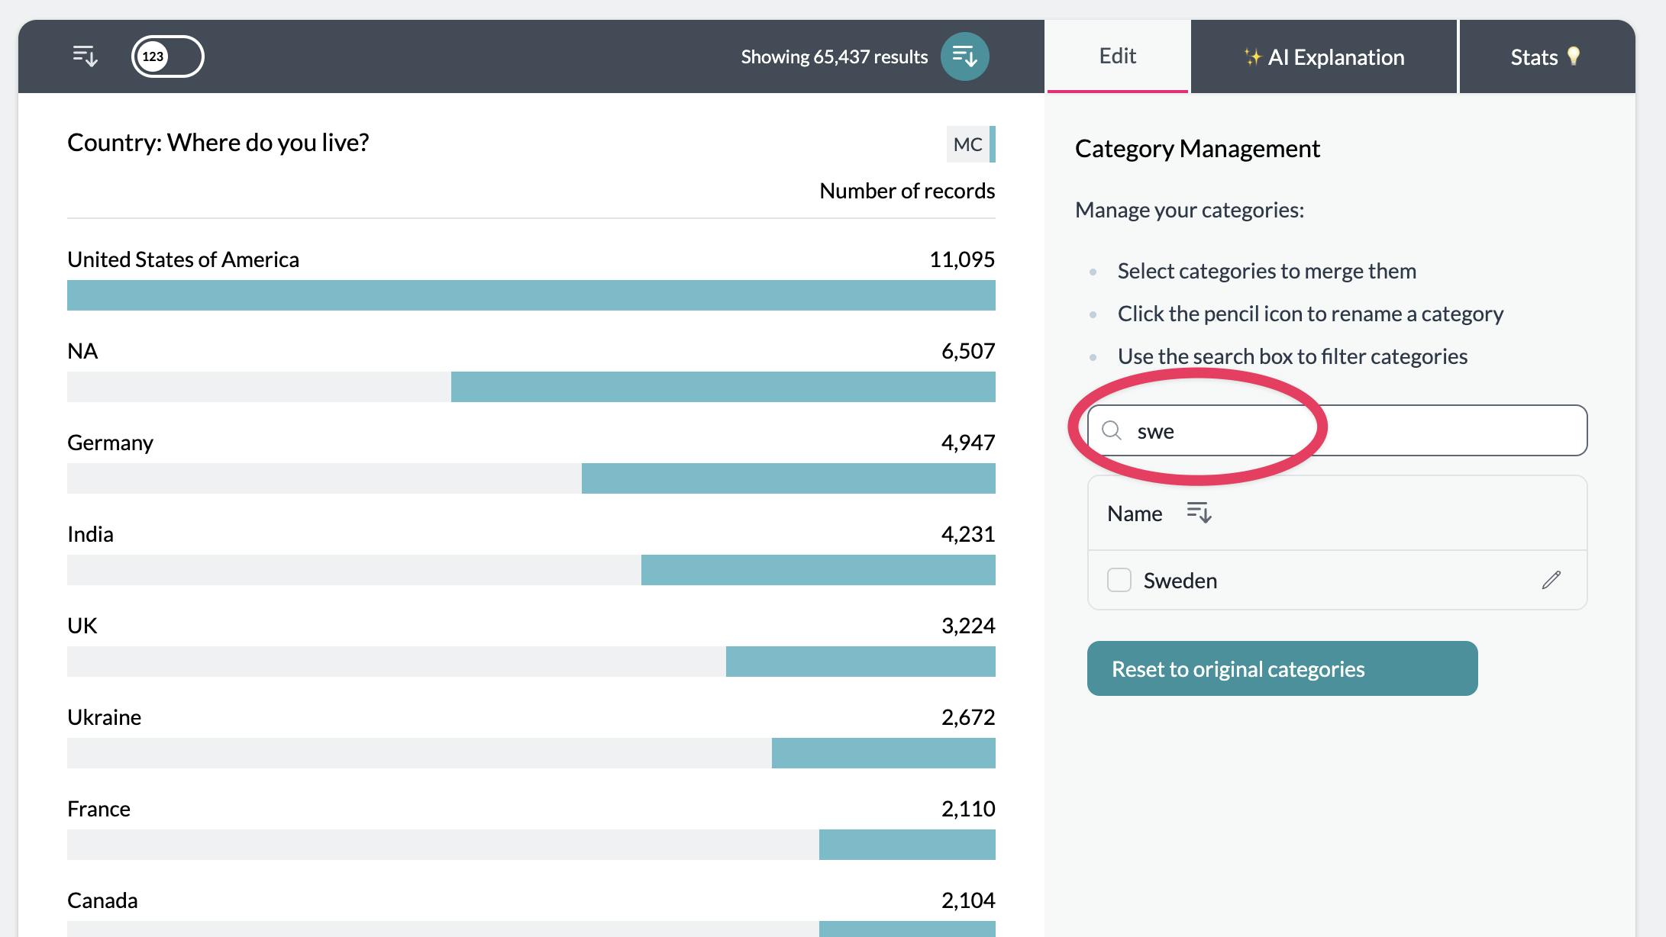Click the Ukraine bar in chart
This screenshot has width=1666, height=937.
883,753
